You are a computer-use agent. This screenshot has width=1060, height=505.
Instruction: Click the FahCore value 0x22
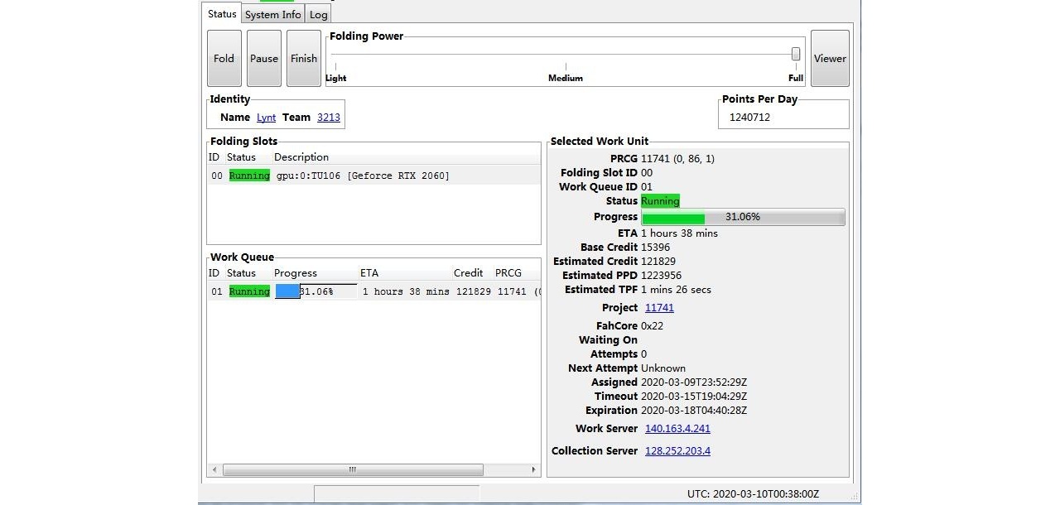point(652,326)
